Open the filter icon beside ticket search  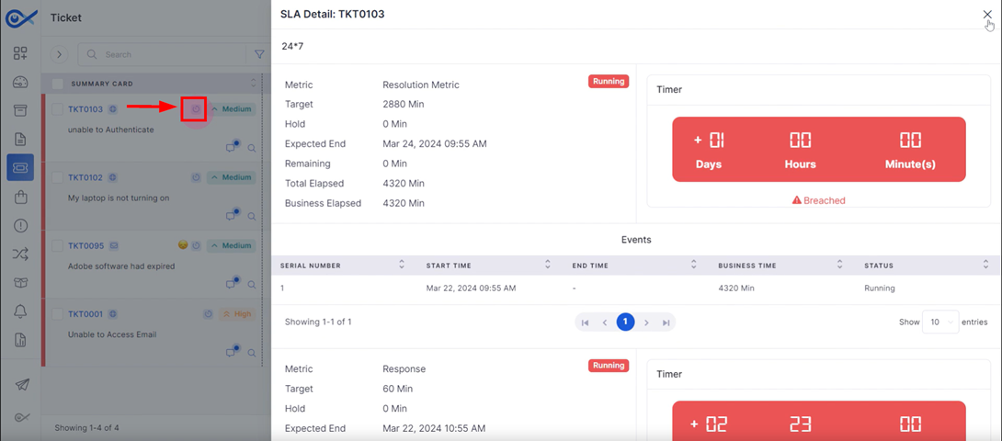click(259, 55)
